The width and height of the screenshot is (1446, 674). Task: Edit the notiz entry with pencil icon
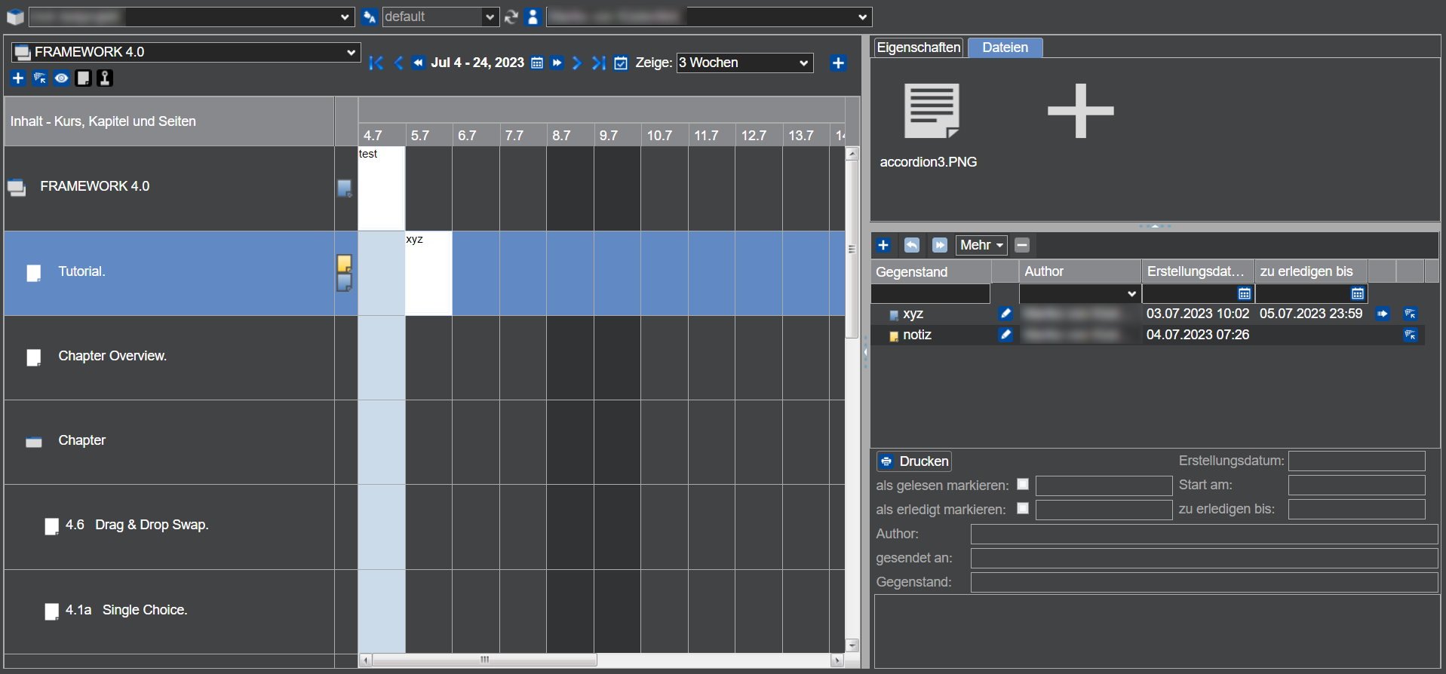(1005, 335)
